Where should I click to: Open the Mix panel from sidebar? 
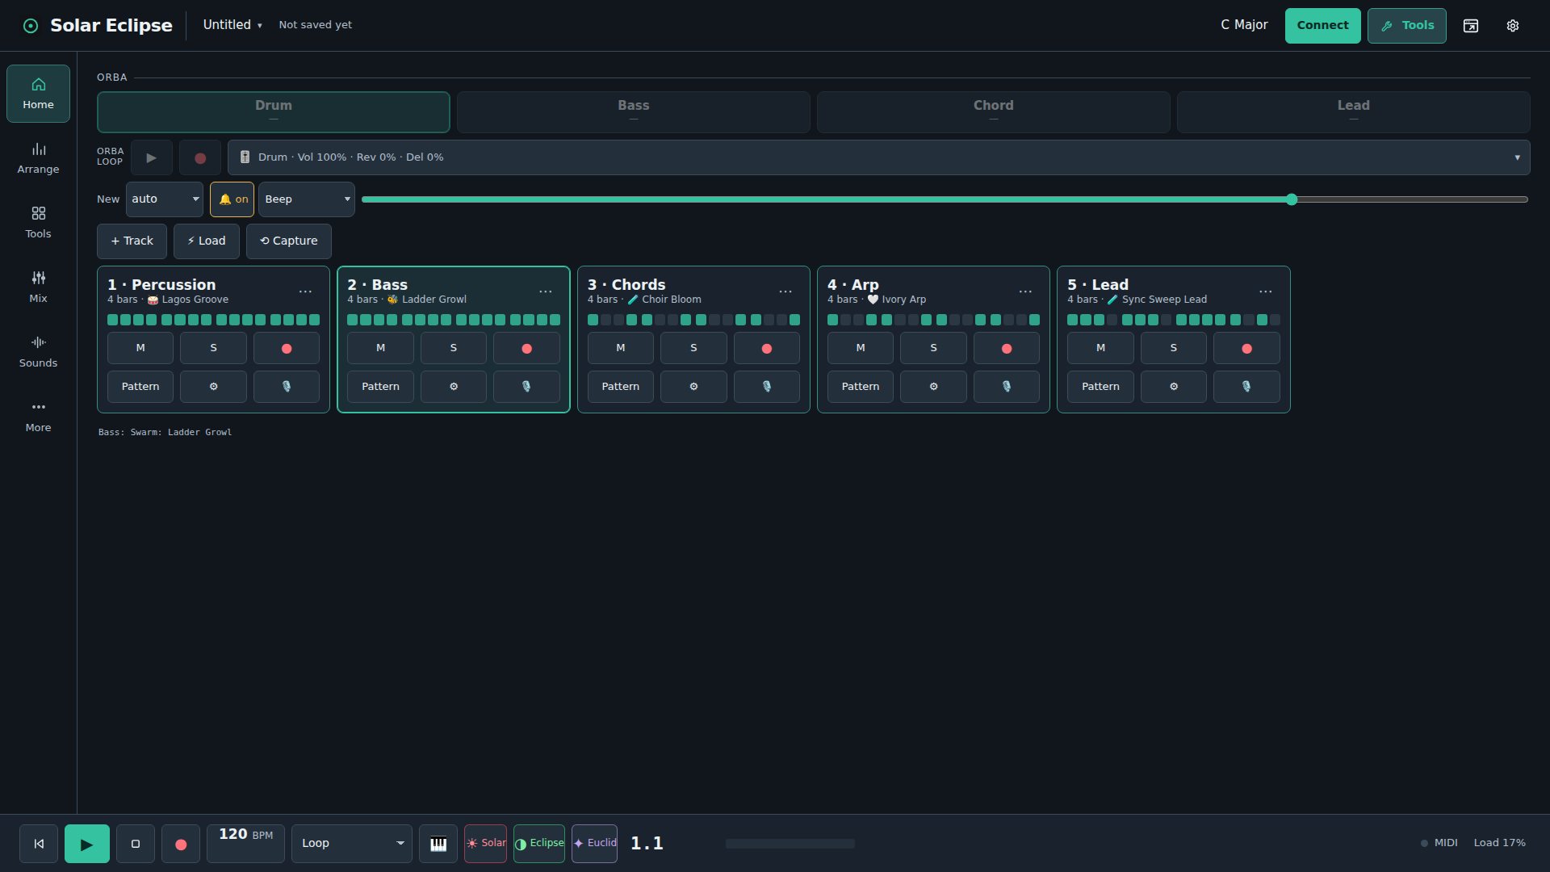[x=38, y=287]
